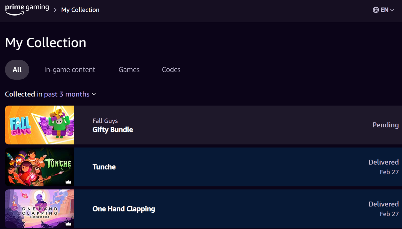Image resolution: width=402 pixels, height=229 pixels.
Task: Open the One Hand Clapping title
Action: (x=124, y=209)
